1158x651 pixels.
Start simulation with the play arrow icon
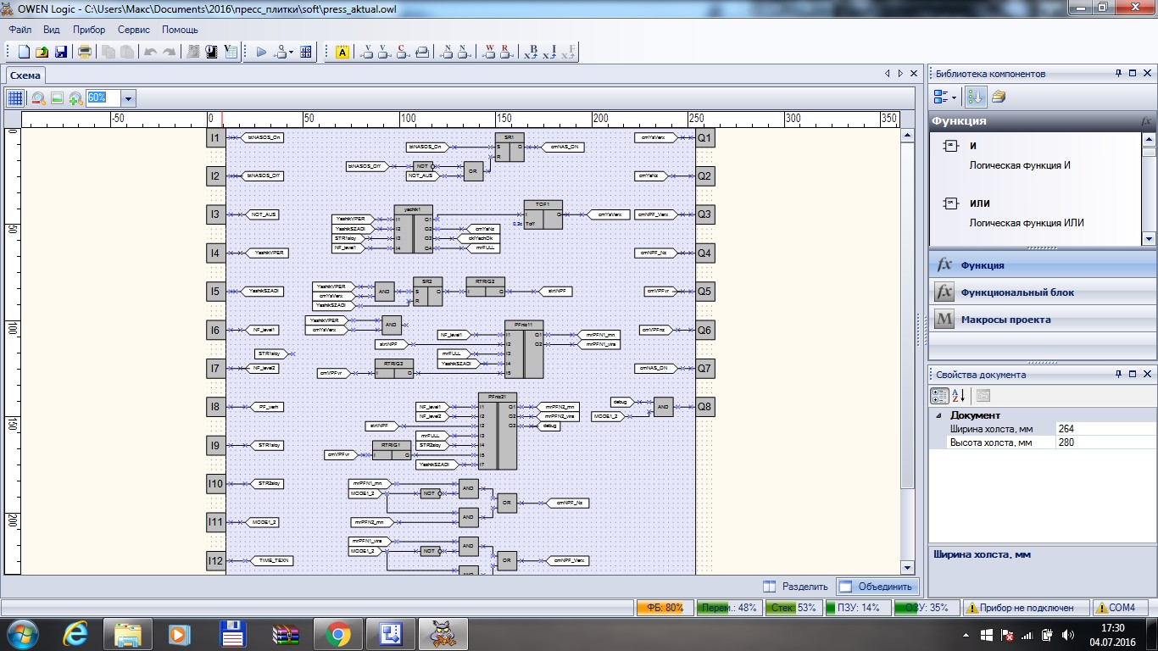point(261,53)
